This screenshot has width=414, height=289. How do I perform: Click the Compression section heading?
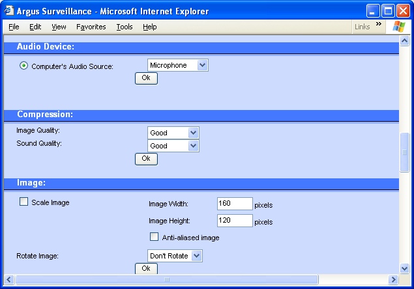[45, 115]
